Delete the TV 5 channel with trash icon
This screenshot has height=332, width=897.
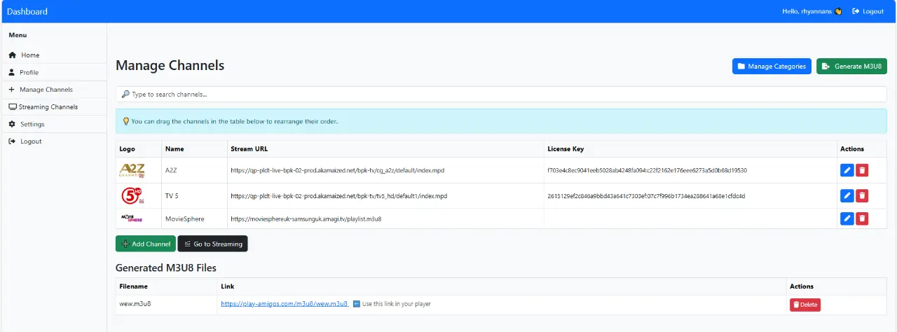point(862,196)
